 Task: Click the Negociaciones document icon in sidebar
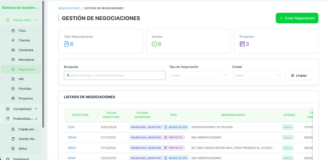point(13,70)
